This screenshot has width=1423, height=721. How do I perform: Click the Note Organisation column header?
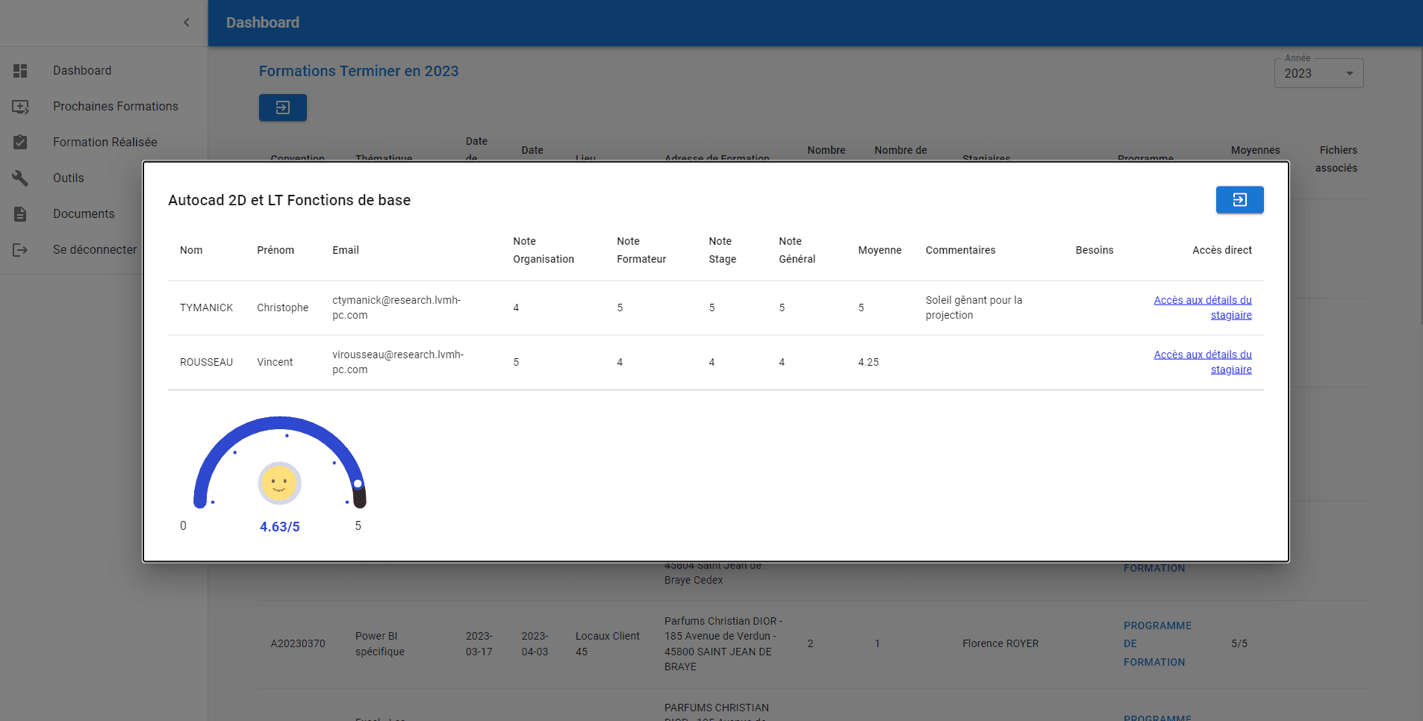[x=543, y=250]
